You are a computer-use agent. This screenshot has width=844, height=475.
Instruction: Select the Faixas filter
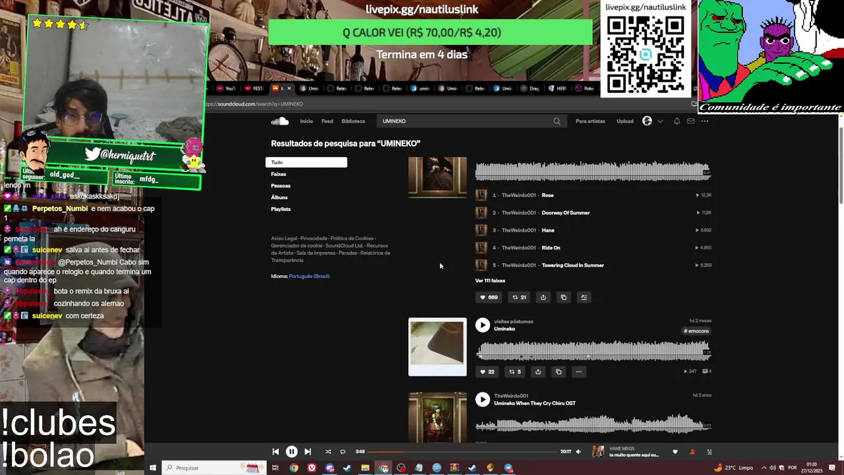[x=278, y=174]
